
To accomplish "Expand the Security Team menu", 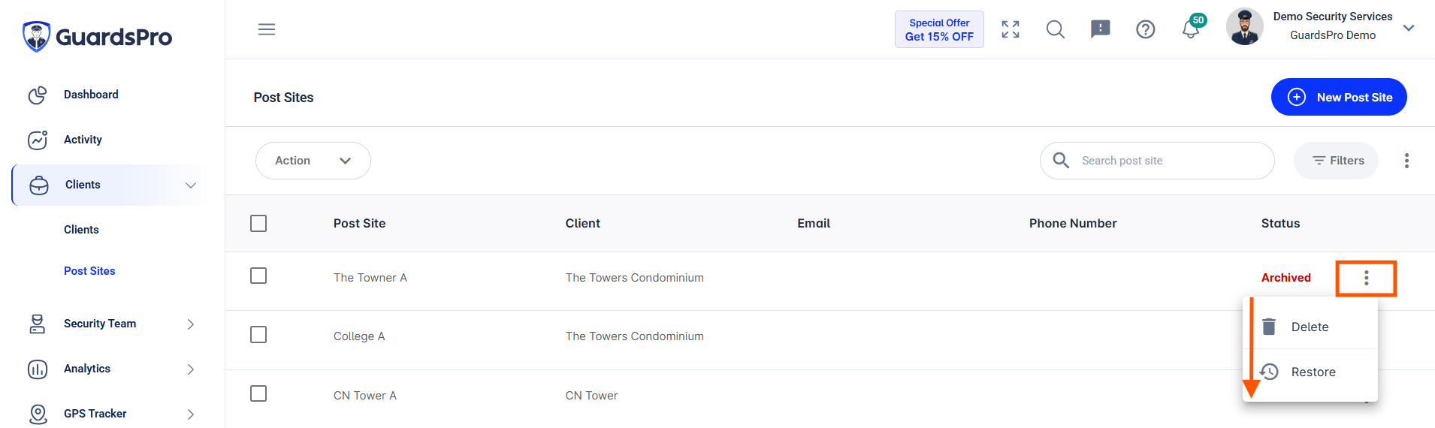I will (x=110, y=324).
